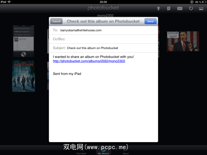Select the Obama speech photo thumbnail
The height and width of the screenshot is (155, 207).
point(183,41)
